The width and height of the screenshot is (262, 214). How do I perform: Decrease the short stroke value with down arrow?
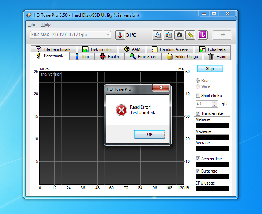pos(214,105)
